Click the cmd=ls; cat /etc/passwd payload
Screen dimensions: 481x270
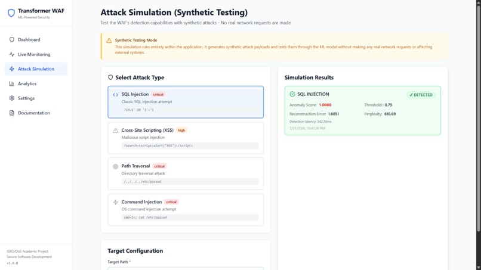tap(145, 218)
